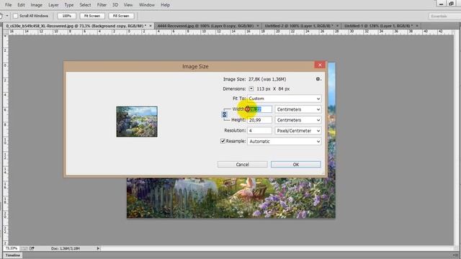Viewport: 461px width, 259px height.
Task: Click the Resolution value field
Action: [259, 131]
